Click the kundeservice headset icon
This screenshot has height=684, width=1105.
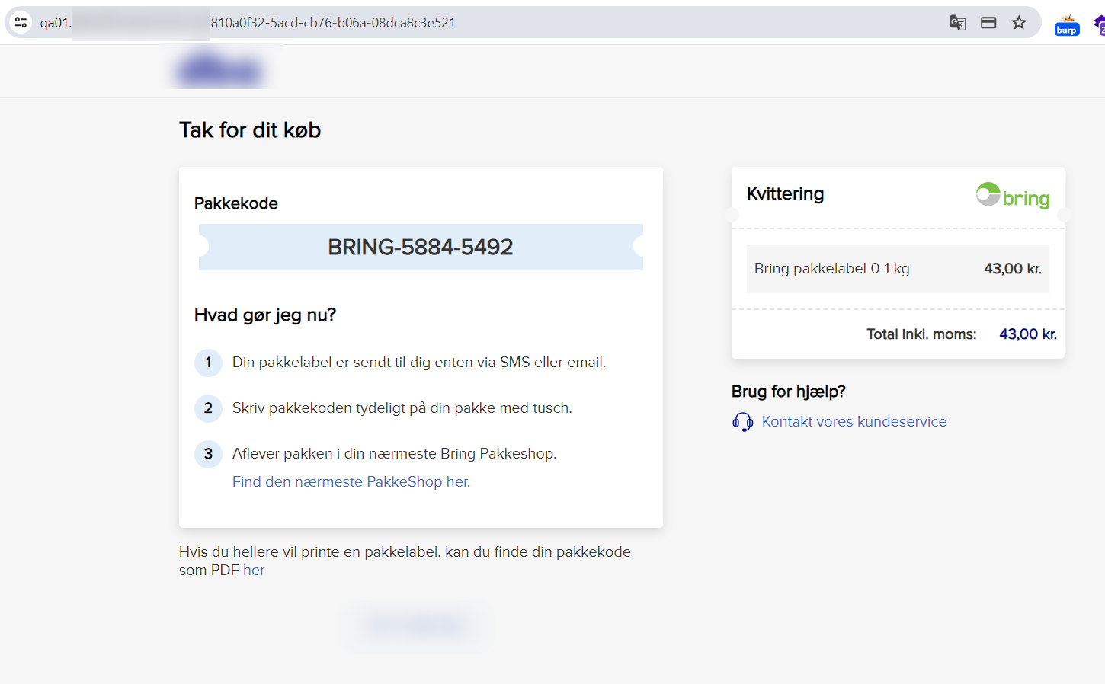point(742,422)
